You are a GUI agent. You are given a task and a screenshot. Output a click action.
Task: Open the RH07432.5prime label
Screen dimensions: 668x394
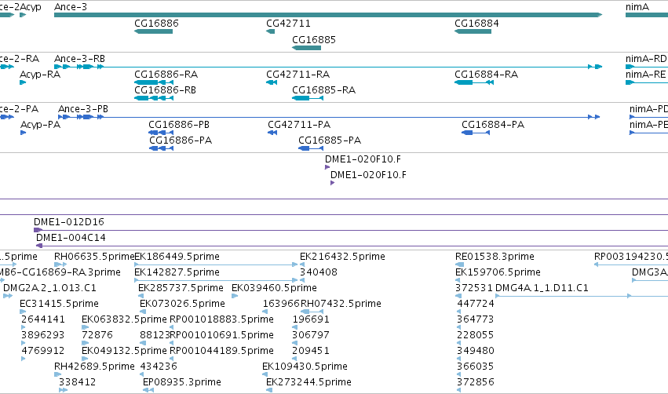point(341,304)
